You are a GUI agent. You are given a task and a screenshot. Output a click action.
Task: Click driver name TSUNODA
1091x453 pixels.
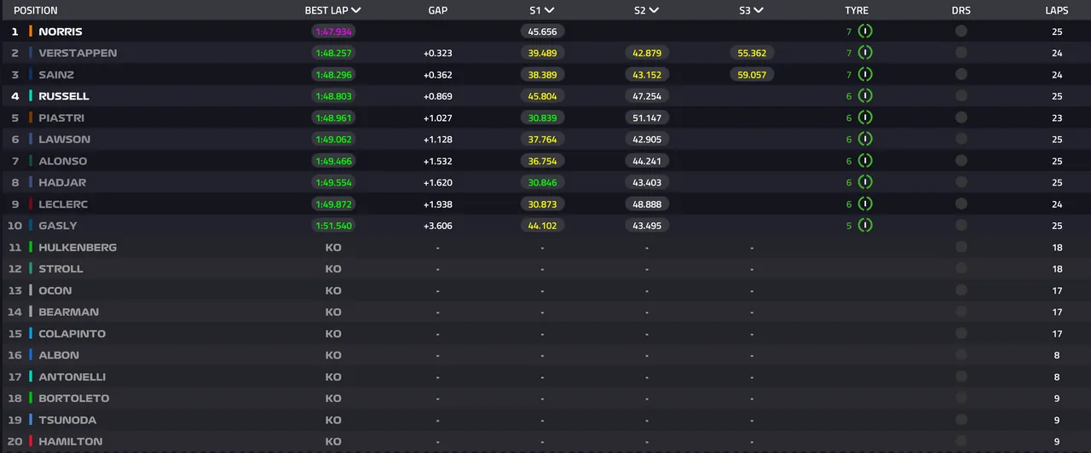67,420
